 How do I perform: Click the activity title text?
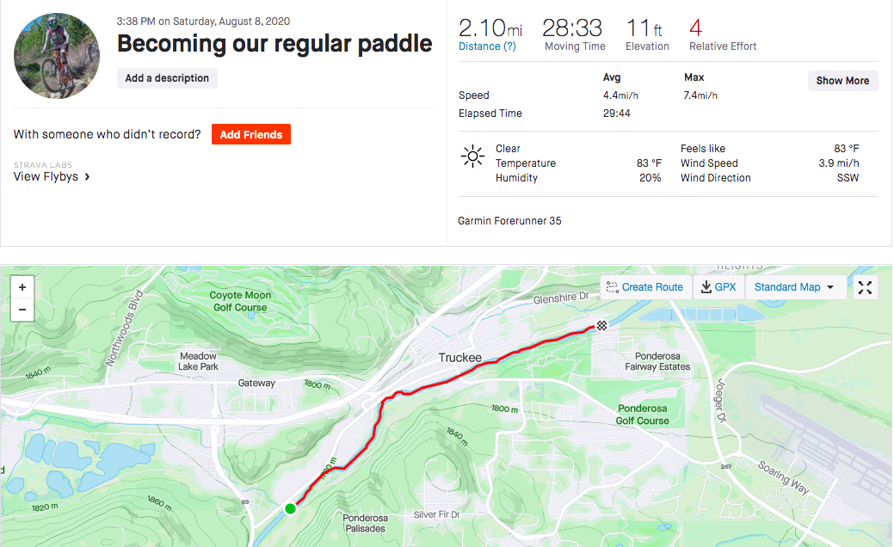pos(274,43)
